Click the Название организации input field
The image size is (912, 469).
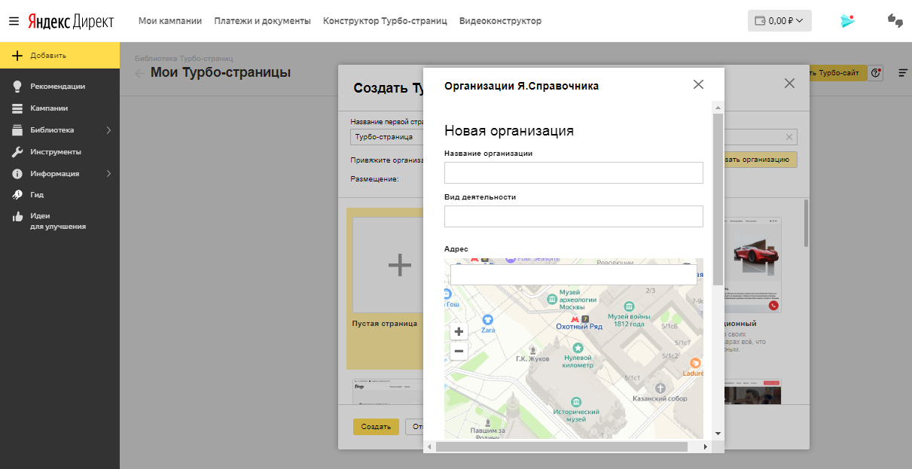[x=573, y=172]
